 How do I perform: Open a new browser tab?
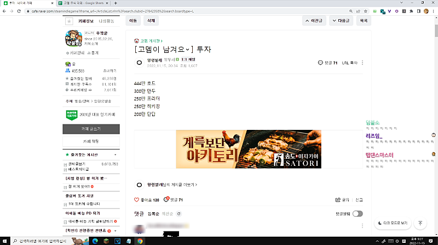click(116, 3)
